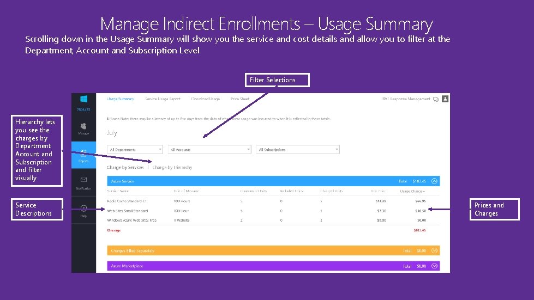534x300 pixels.
Task: Click the July month heading
Action: tap(112, 133)
